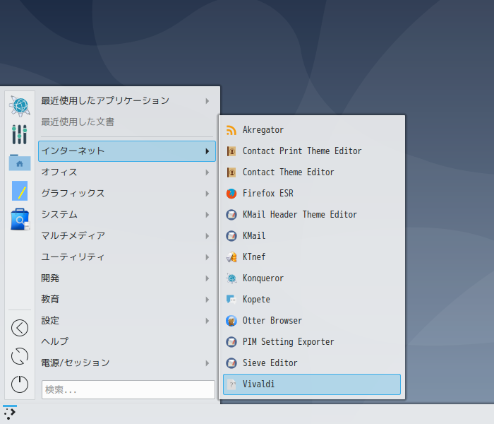
Task: Open the オフィス category
Action: [126, 172]
